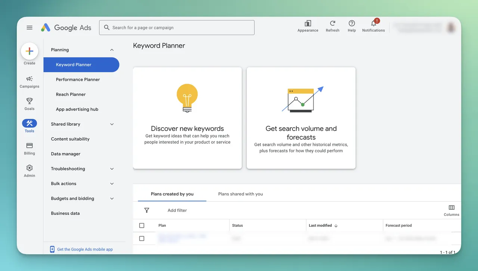Viewport: 478px width, 271px height.
Task: Click the filter funnel icon
Action: tap(147, 210)
